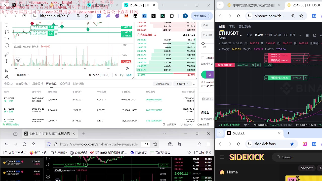The width and height of the screenshot is (322, 181).
Task: Reverse position via arrows icon on Binance
Action: [x=253, y=65]
